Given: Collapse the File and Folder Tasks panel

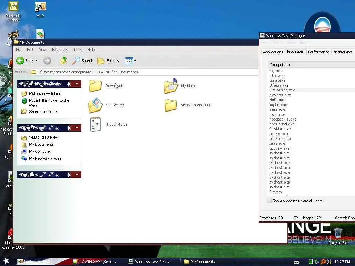Looking at the screenshot, I should click(77, 84).
